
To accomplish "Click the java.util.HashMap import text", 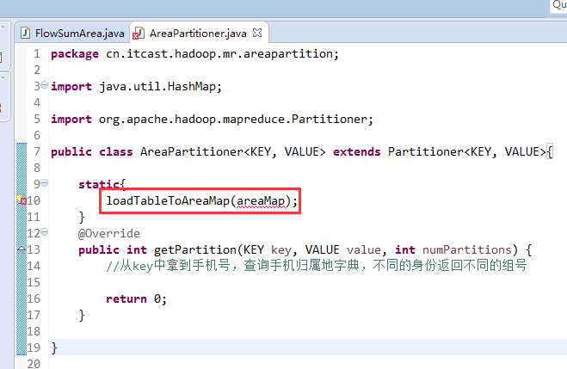I will [157, 87].
